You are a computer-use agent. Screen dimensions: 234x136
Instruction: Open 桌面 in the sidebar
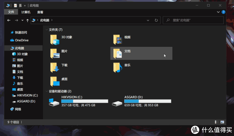point(18,90)
